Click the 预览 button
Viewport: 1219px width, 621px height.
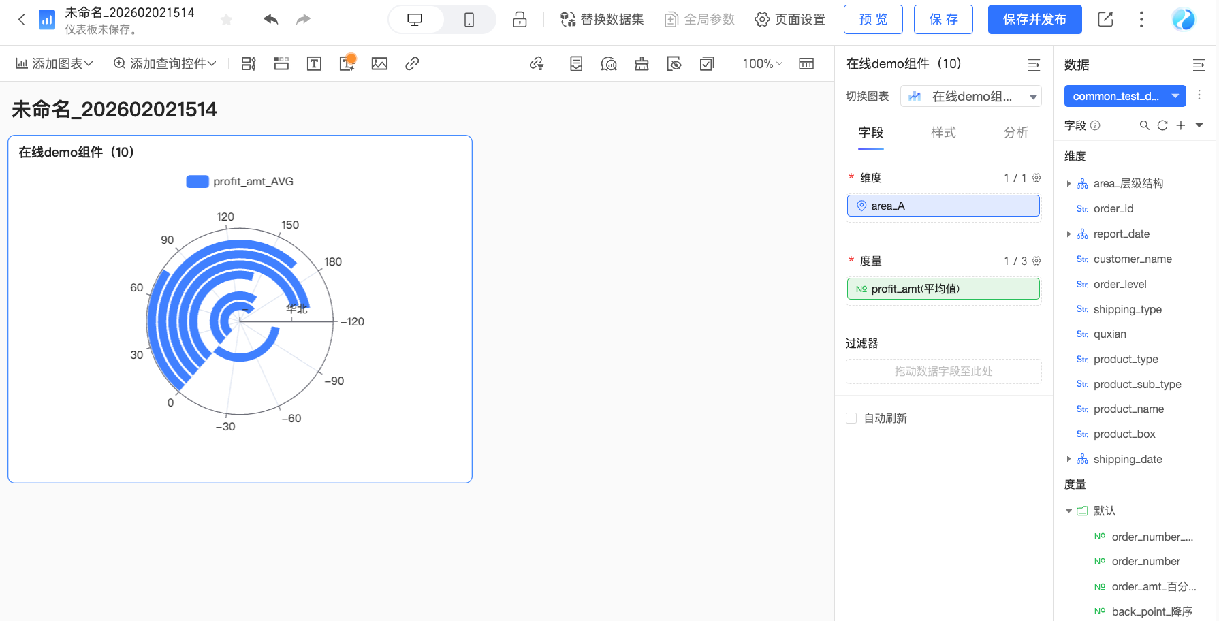click(872, 20)
